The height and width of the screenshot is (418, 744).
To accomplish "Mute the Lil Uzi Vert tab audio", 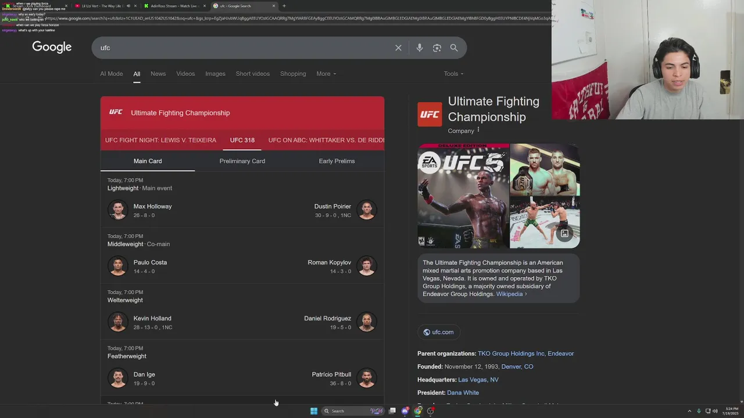I will coord(128,6).
